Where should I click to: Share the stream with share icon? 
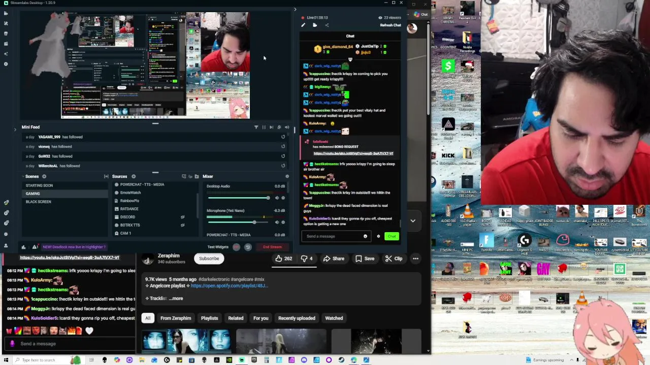[x=327, y=25]
